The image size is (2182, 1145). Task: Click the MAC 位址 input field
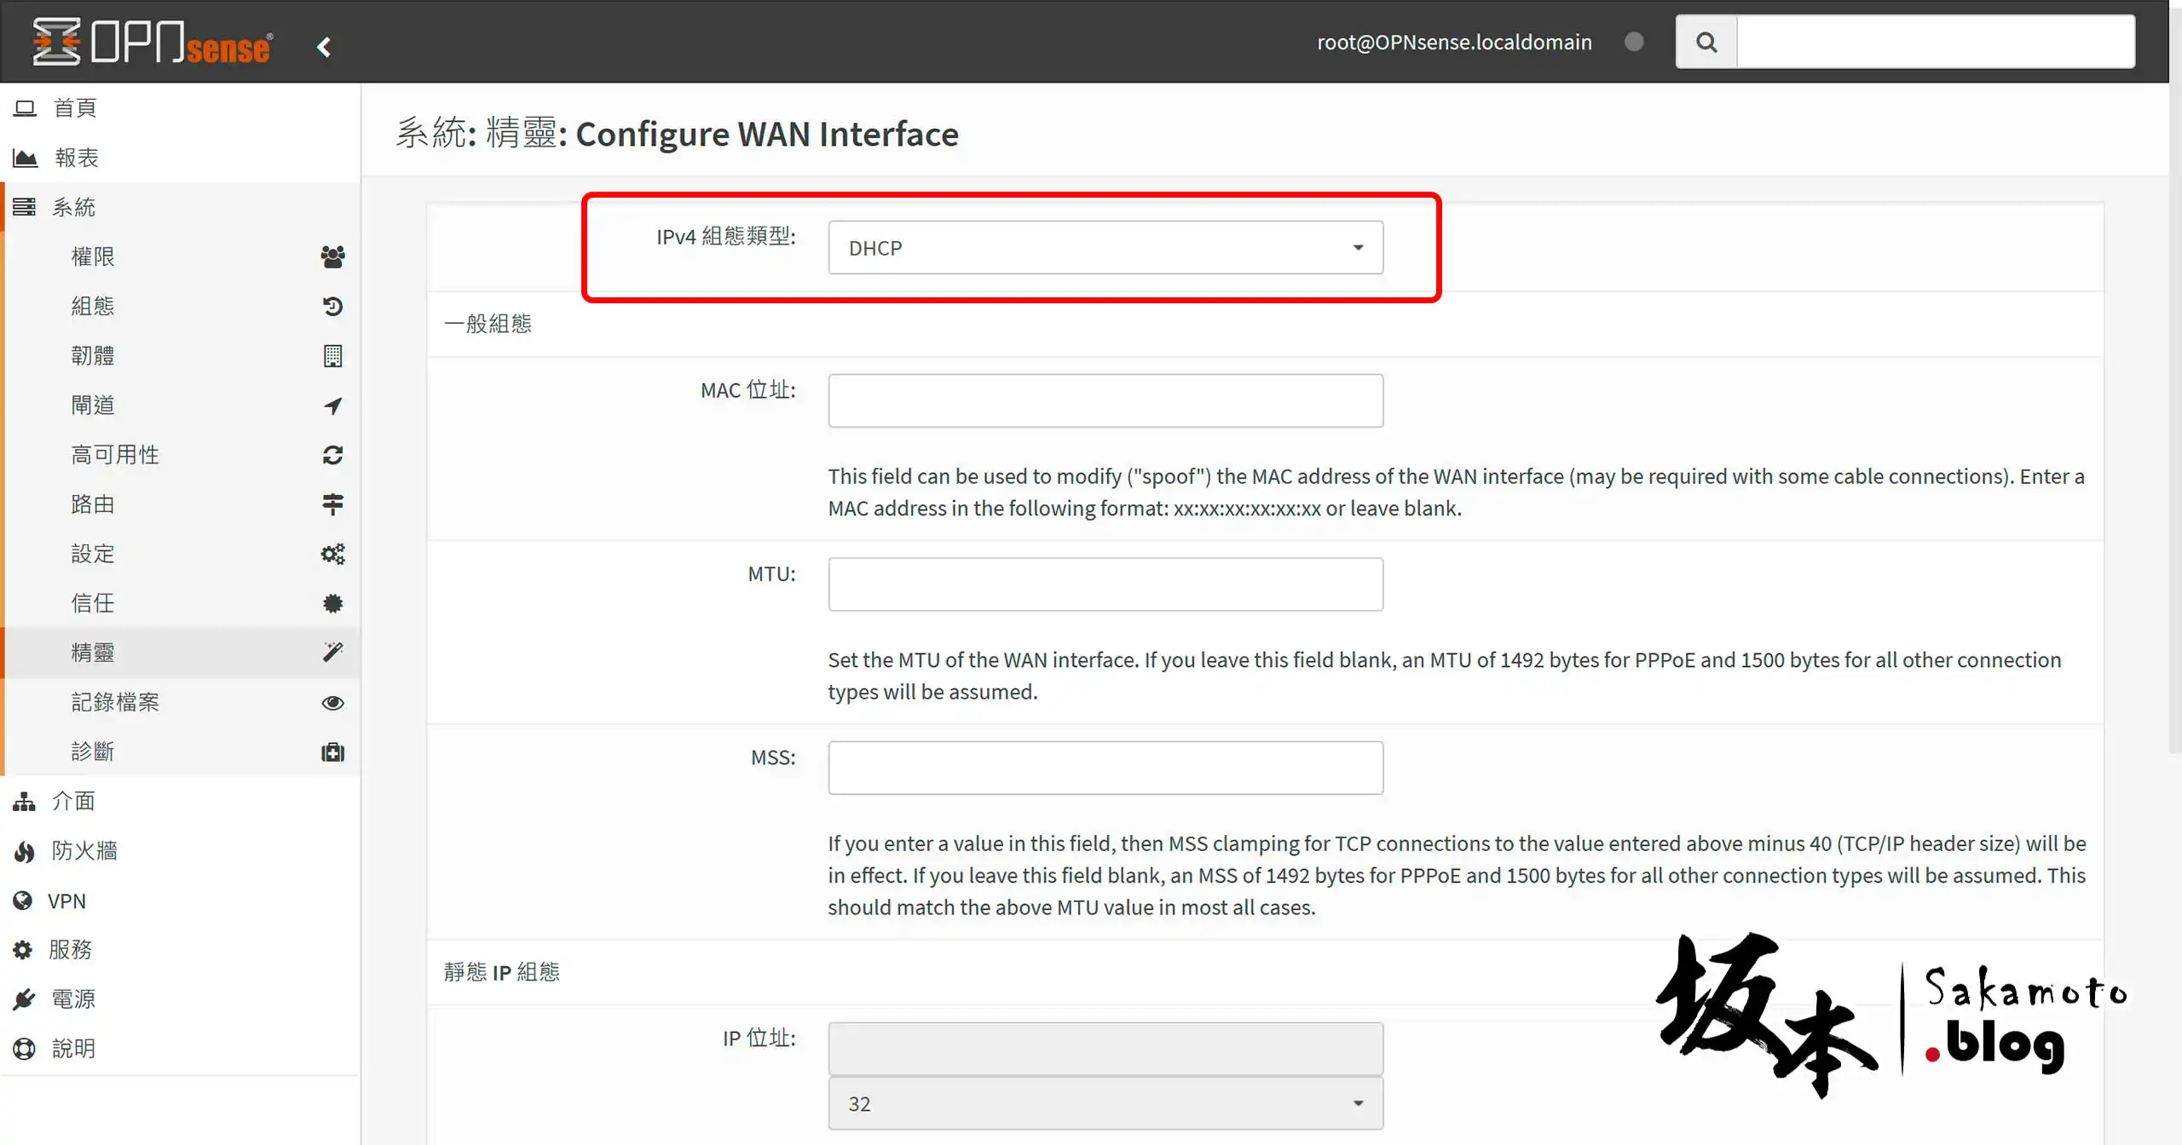[x=1105, y=400]
